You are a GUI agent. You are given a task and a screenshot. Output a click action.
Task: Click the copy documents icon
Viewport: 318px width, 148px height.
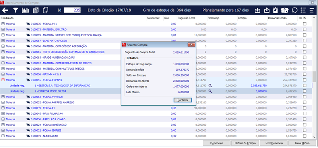(36, 10)
